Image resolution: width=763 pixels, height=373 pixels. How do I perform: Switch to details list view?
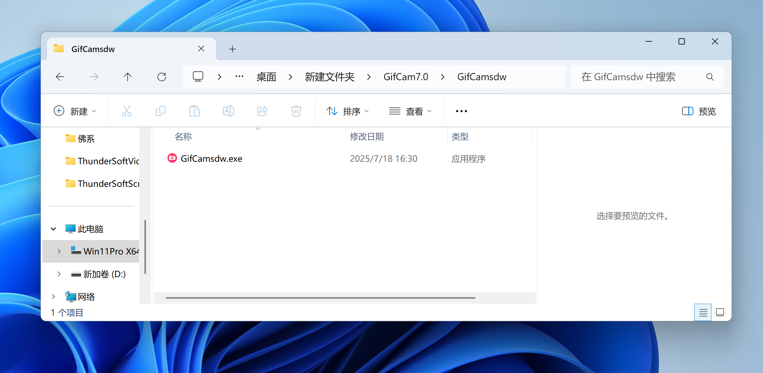tap(703, 312)
